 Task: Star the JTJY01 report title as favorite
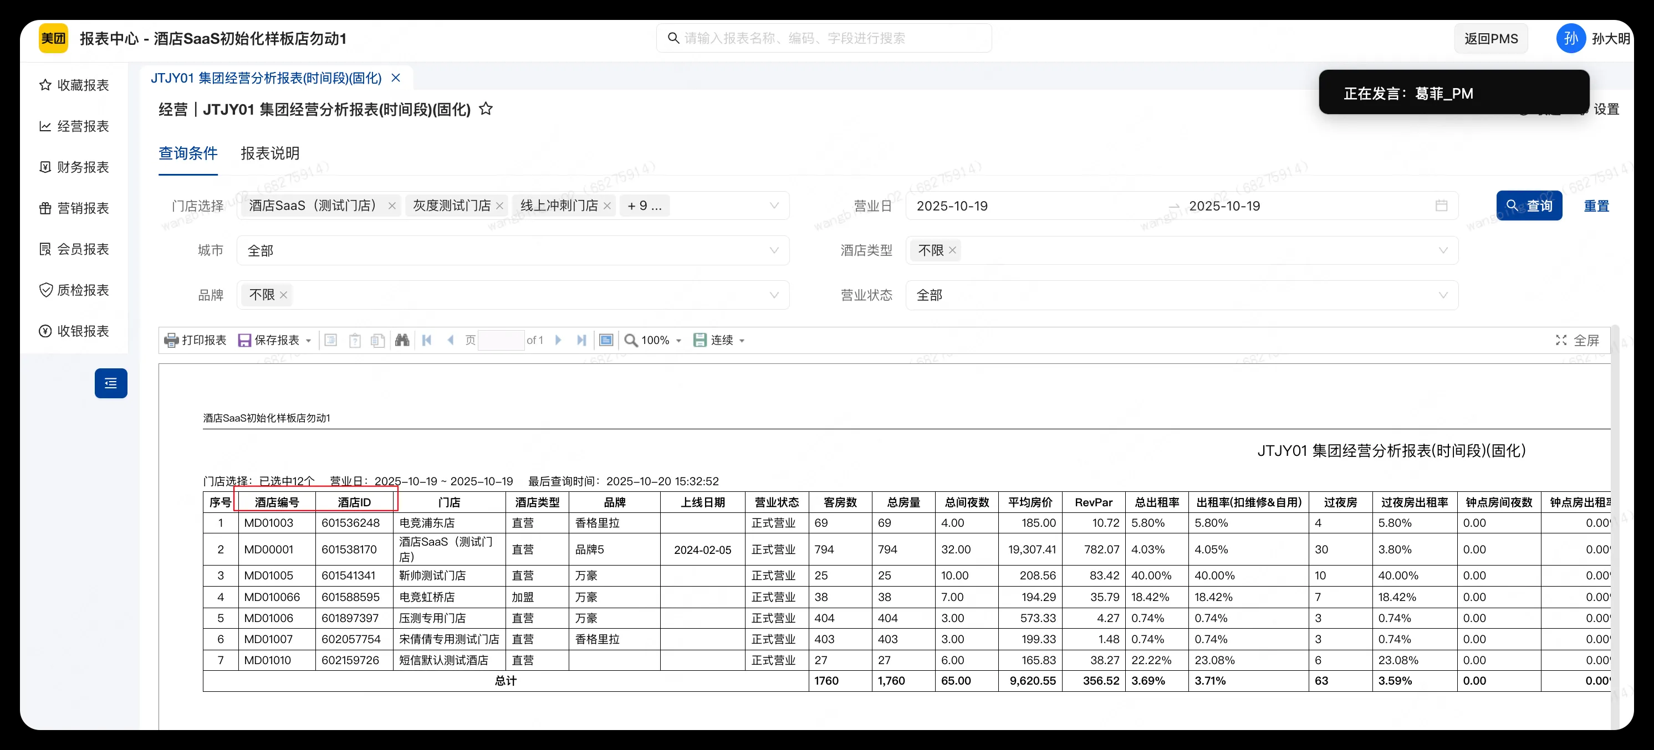486,109
